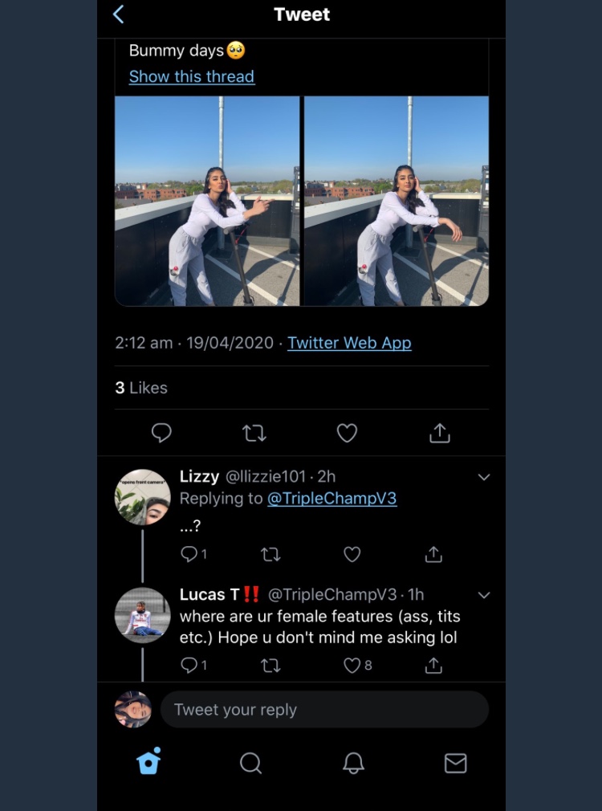Like the main tweet with heart
This screenshot has width=602, height=811.
[347, 433]
